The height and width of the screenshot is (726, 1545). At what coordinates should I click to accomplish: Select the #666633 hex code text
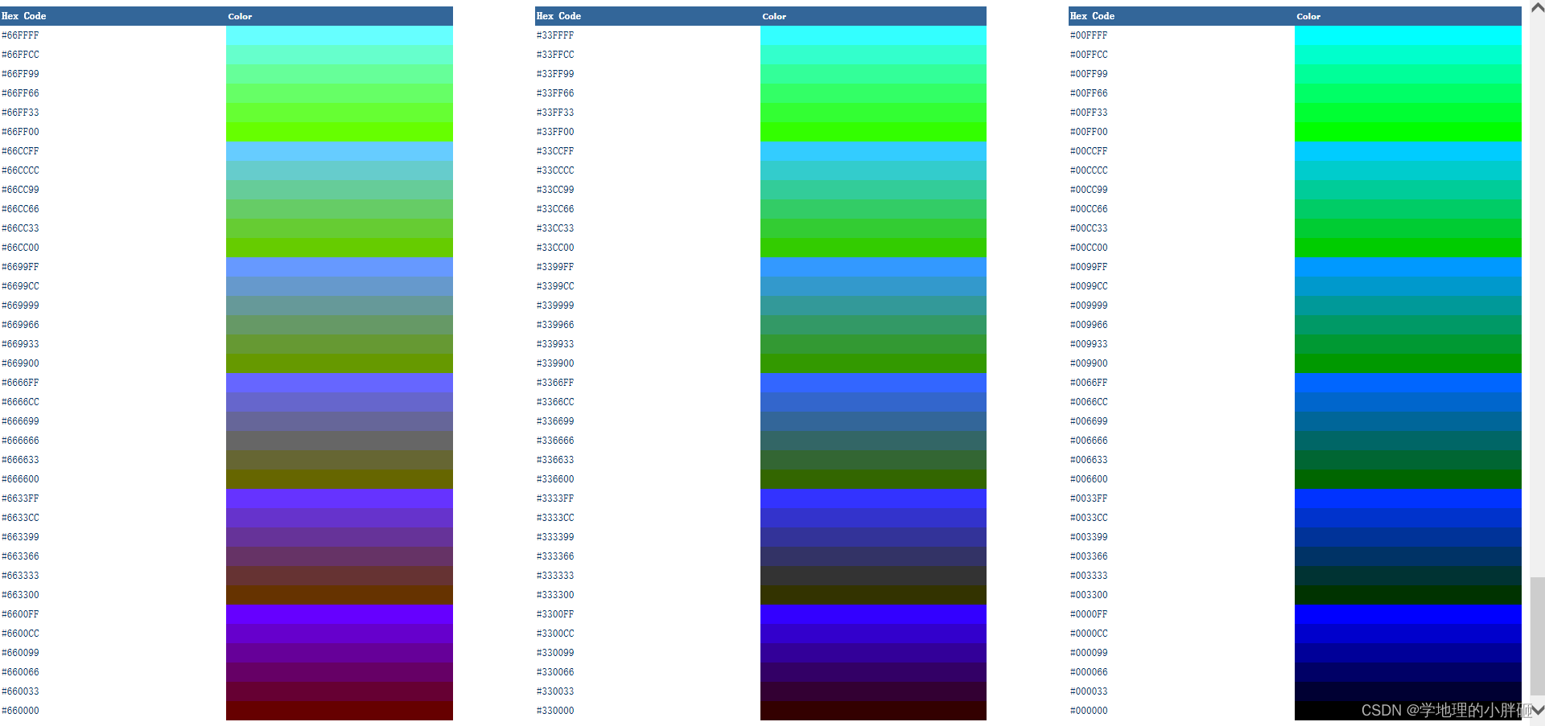point(20,460)
